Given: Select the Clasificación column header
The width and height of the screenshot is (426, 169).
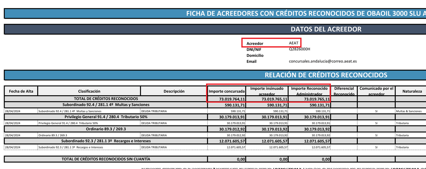Looking at the screenshot, I should (x=89, y=91).
